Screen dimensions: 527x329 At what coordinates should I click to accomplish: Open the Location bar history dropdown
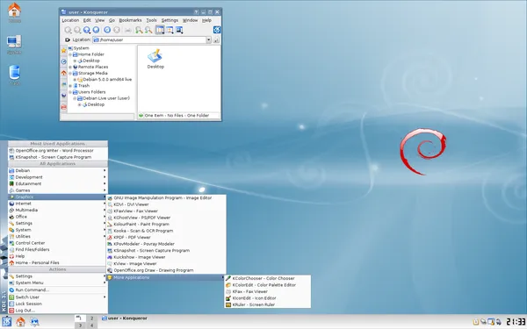pos(208,39)
